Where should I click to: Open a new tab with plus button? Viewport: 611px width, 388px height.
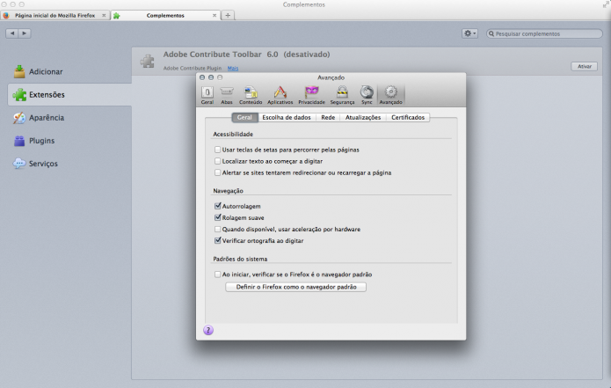click(x=228, y=15)
